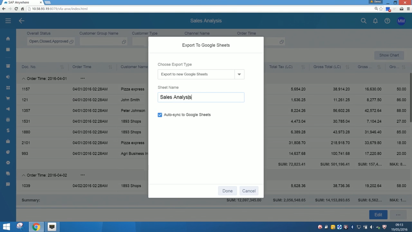Select the SAP Anywhere browser tab
The image size is (412, 232).
tap(23, 2)
